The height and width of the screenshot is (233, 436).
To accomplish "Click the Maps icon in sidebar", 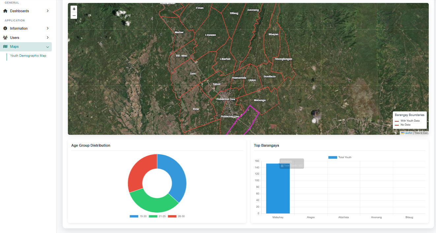I will [5, 46].
